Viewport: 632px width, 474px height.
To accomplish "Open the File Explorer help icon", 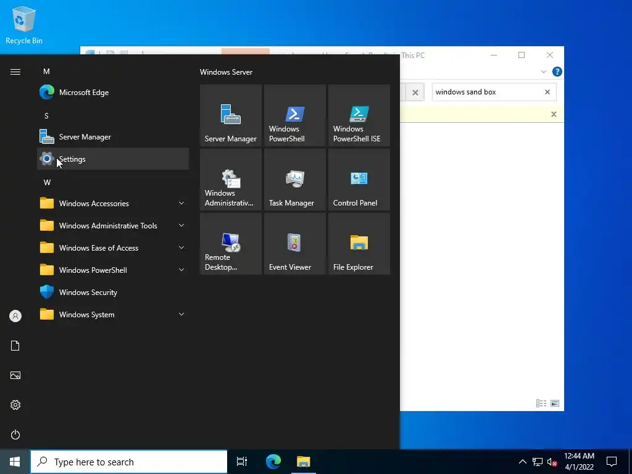I will pos(557,72).
